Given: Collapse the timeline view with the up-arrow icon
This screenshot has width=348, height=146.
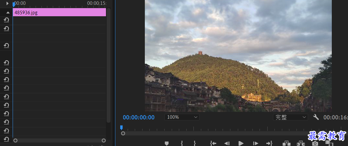Looking at the screenshot, I should point(8,13).
